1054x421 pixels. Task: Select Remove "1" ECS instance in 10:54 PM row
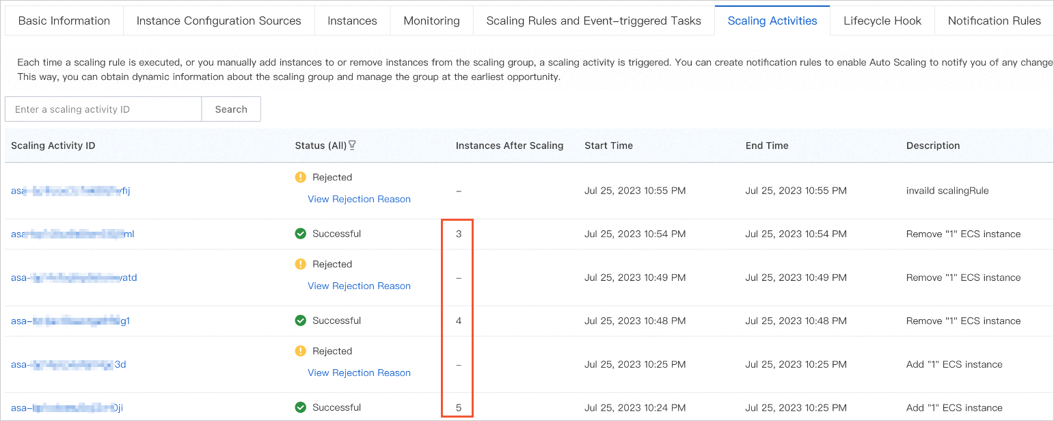point(964,234)
